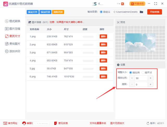167x127 pixels.
Task: Click the 添加文件 add file button
Action: 33,12
